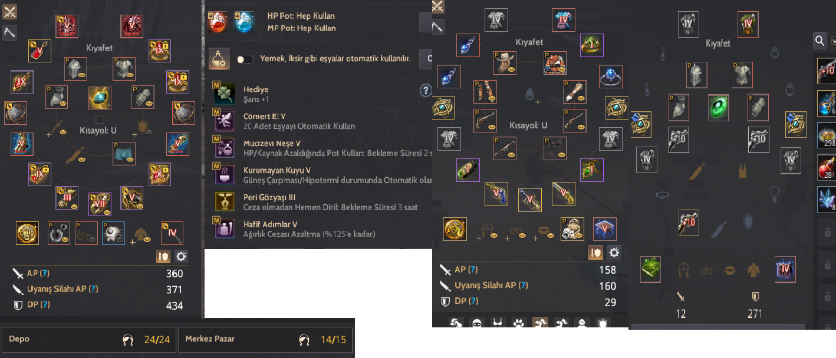836x358 pixels.
Task: Switch to pickaxe life gear tab
Action: point(9,32)
